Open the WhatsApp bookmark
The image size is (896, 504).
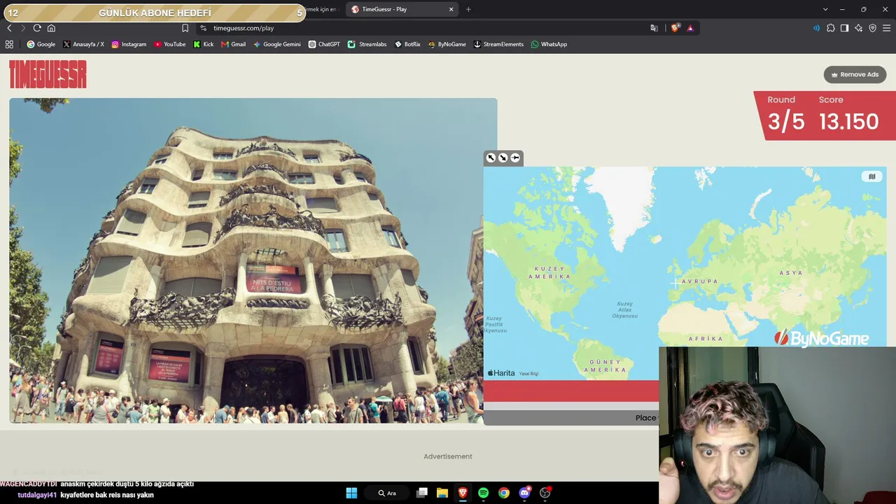549,44
